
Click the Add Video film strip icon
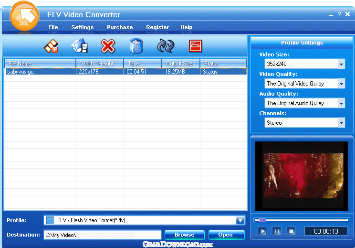point(51,46)
